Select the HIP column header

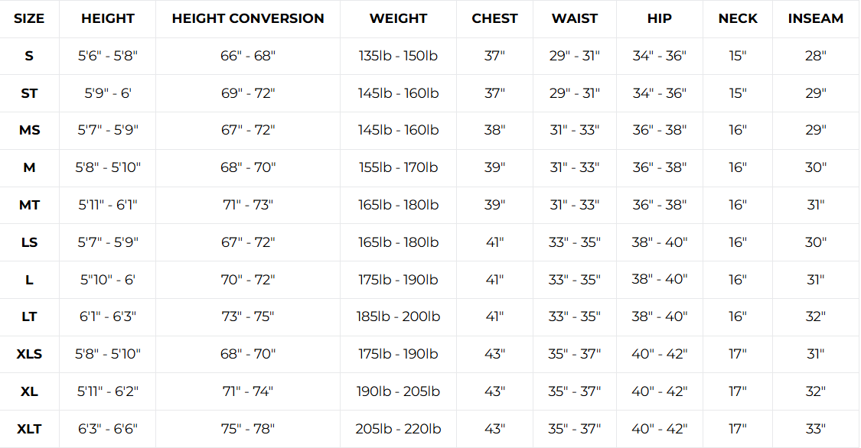pos(660,18)
